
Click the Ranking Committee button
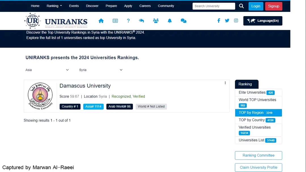click(258, 155)
